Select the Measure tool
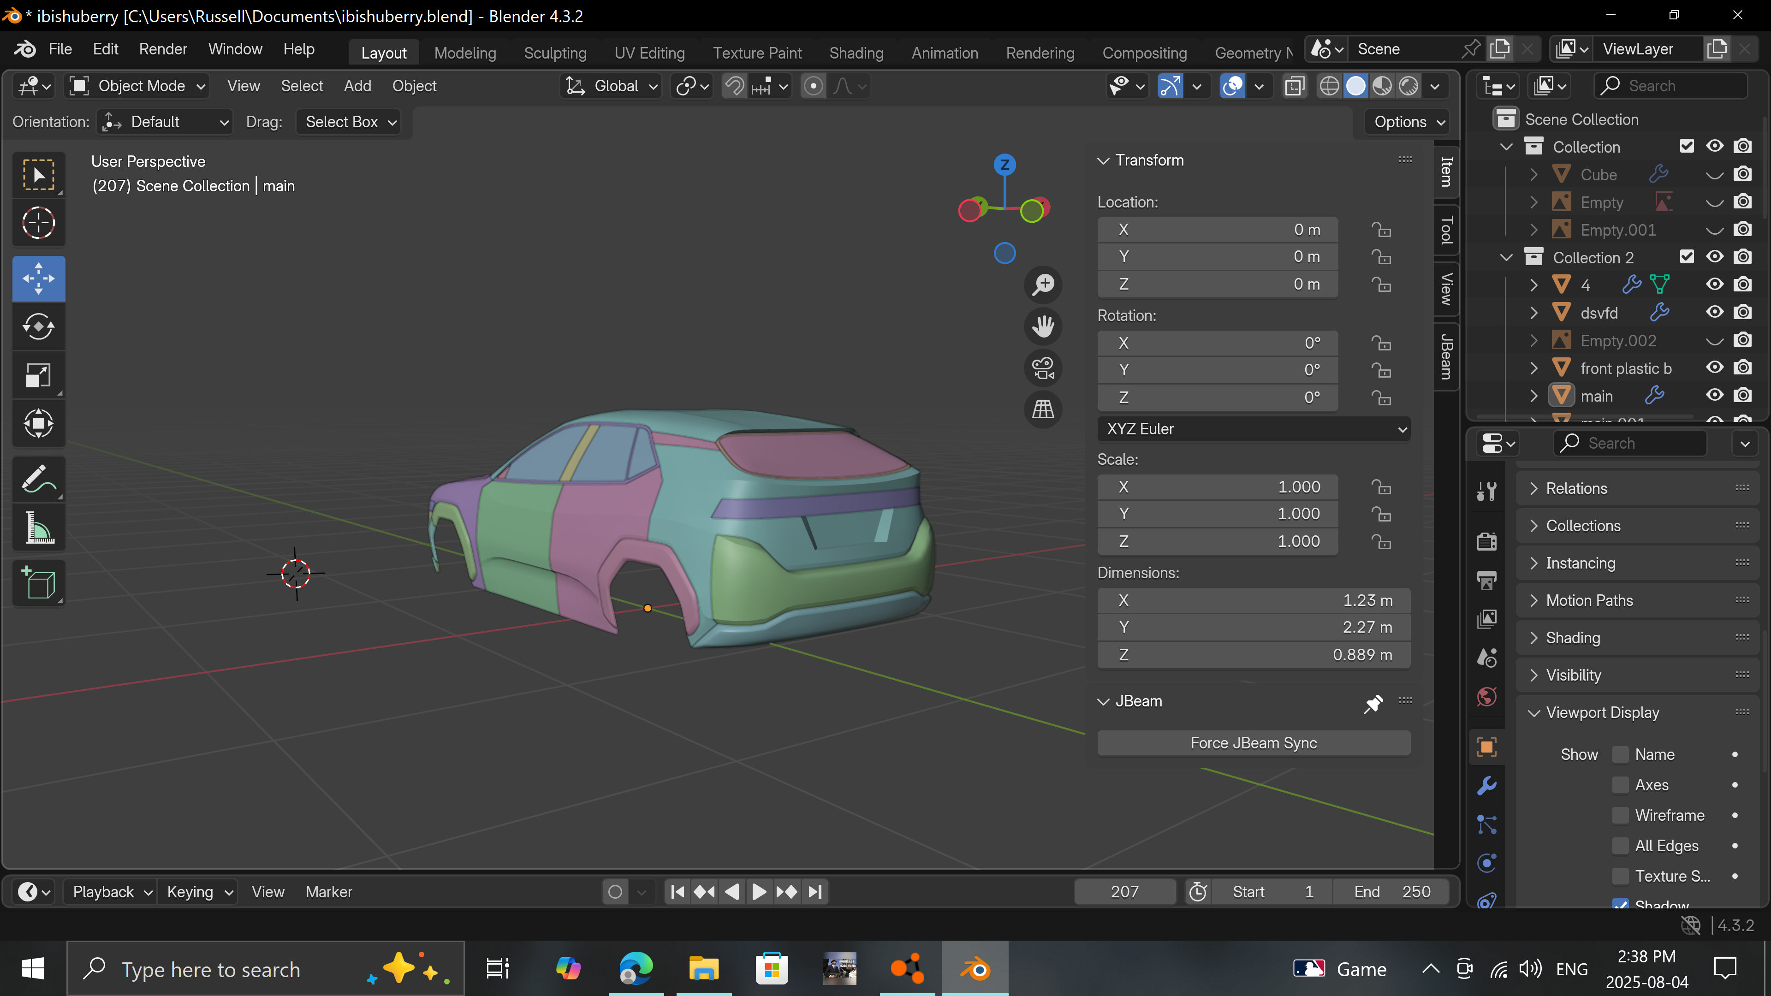The width and height of the screenshot is (1771, 996). point(38,528)
